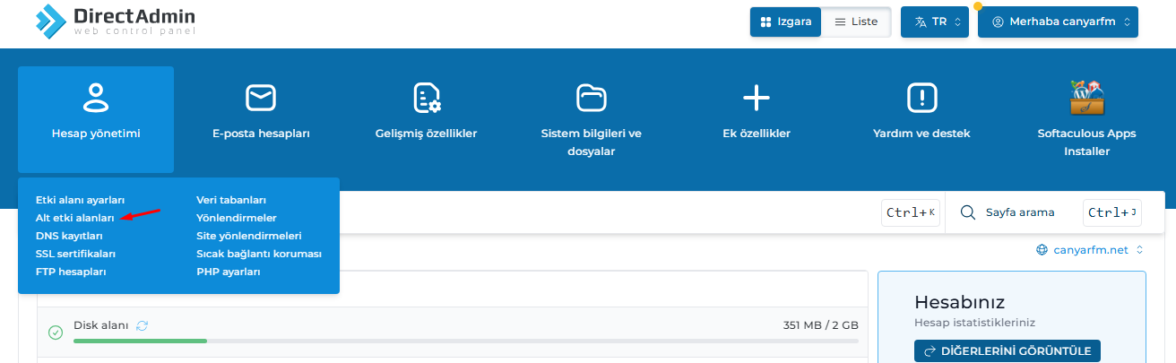Open Veri tabanları from menu
The width and height of the screenshot is (1176, 363).
coord(231,200)
